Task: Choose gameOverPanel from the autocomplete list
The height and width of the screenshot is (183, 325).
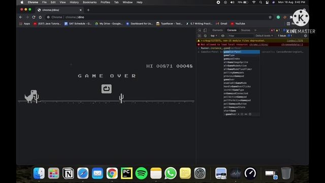Action: pos(242,52)
